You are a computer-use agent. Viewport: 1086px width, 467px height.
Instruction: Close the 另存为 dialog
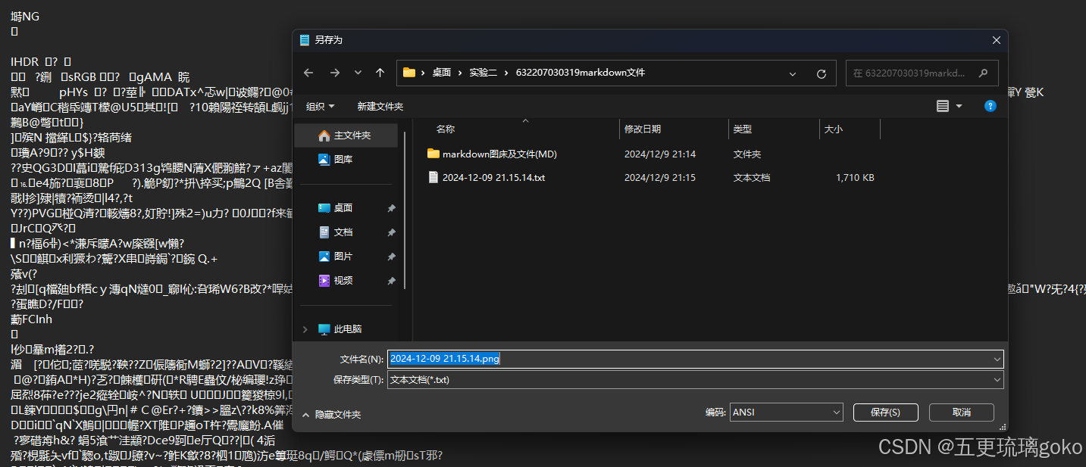[x=996, y=39]
